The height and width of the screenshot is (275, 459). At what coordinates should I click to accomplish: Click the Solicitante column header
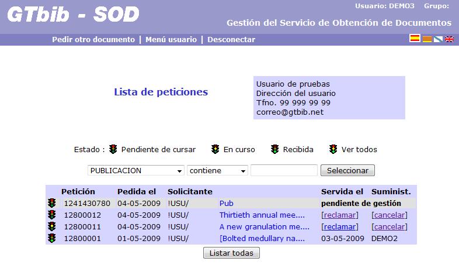click(x=190, y=191)
